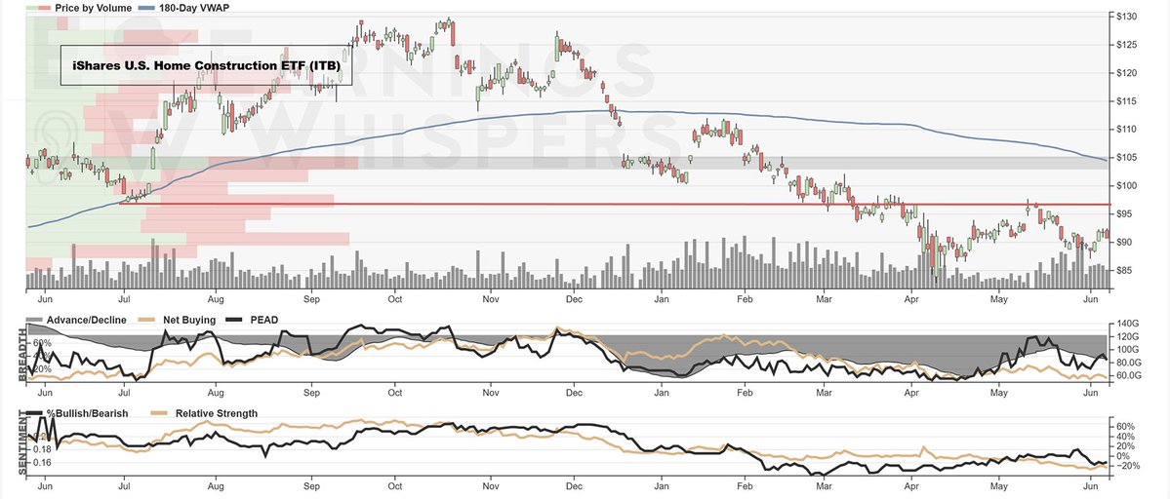This screenshot has width=1170, height=499.
Task: Click the blue 180-Day VWAP swatch
Action: pos(147,8)
